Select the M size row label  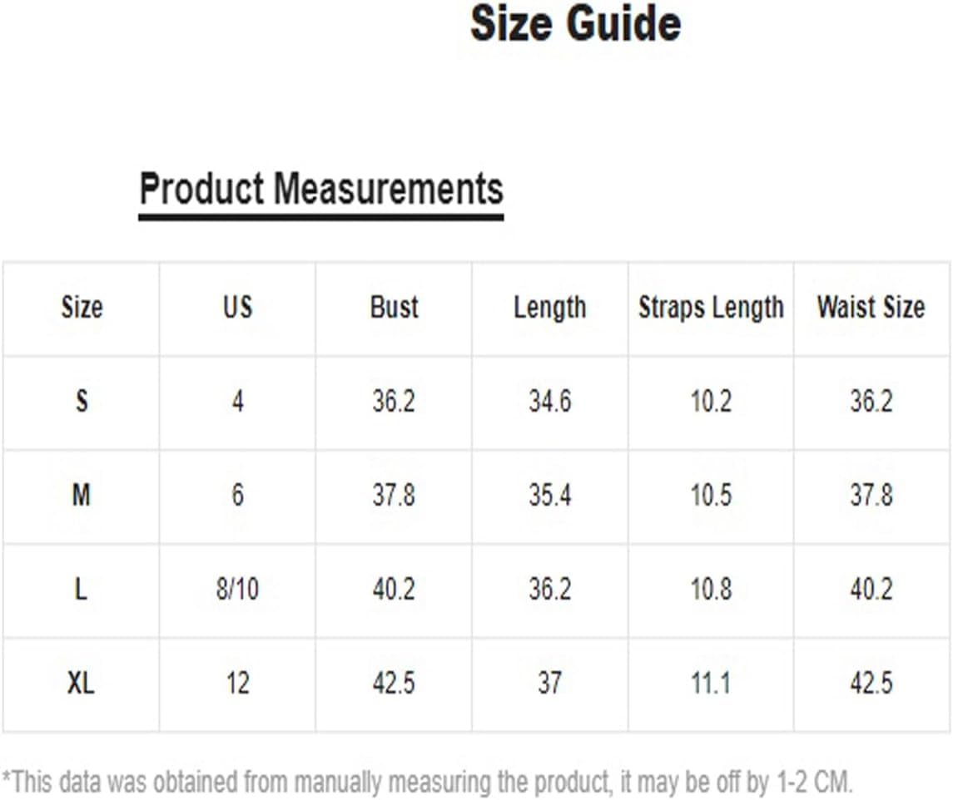pyautogui.click(x=82, y=495)
